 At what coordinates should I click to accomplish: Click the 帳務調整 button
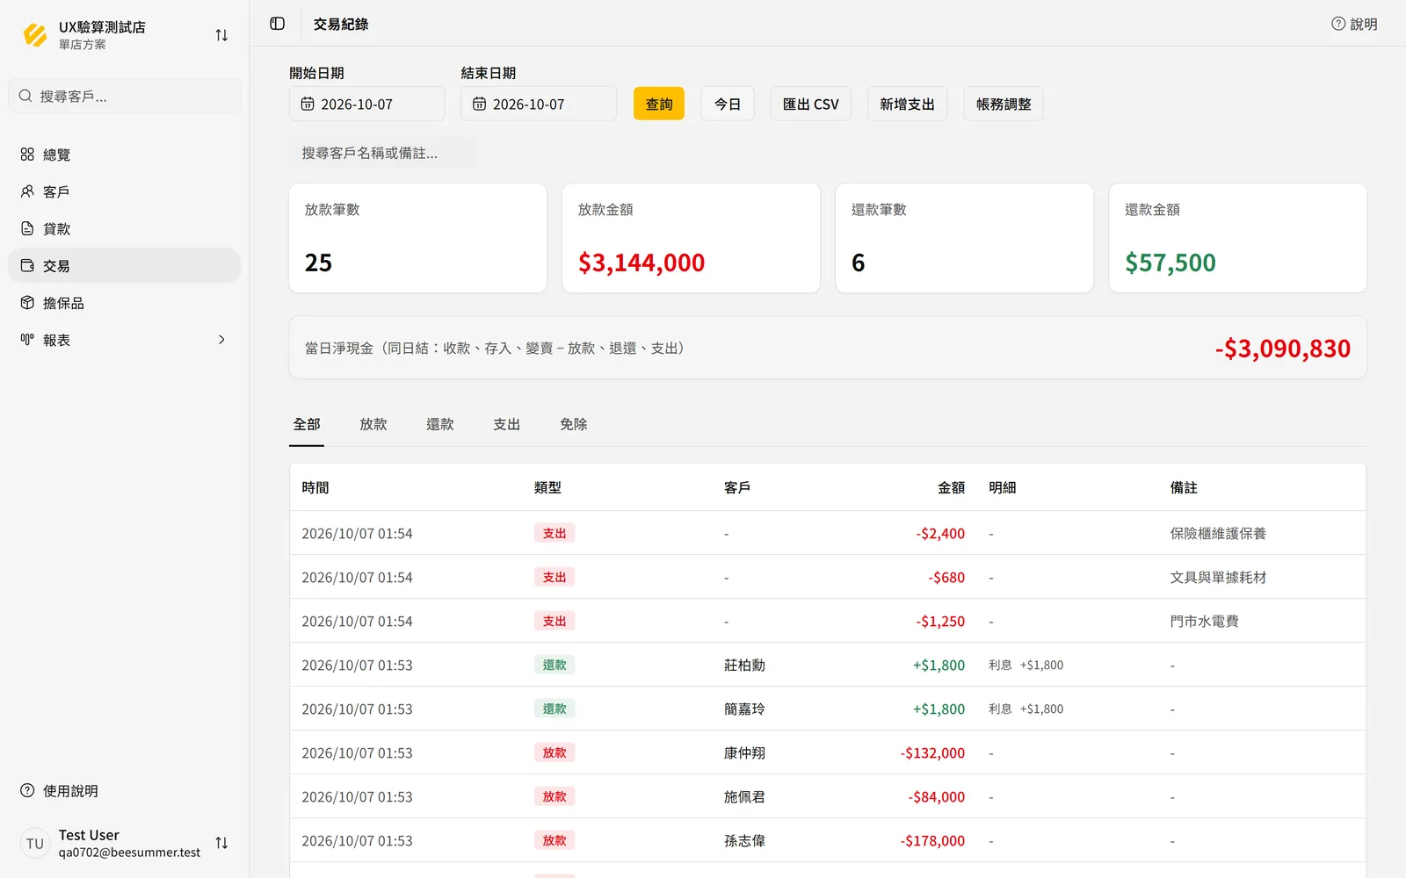point(1004,104)
